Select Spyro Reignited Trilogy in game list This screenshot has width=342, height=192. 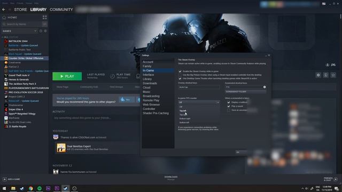coord(22,114)
